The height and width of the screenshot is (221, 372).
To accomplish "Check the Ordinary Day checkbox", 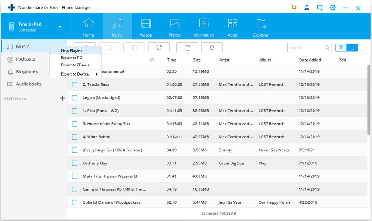I will pos(75,163).
